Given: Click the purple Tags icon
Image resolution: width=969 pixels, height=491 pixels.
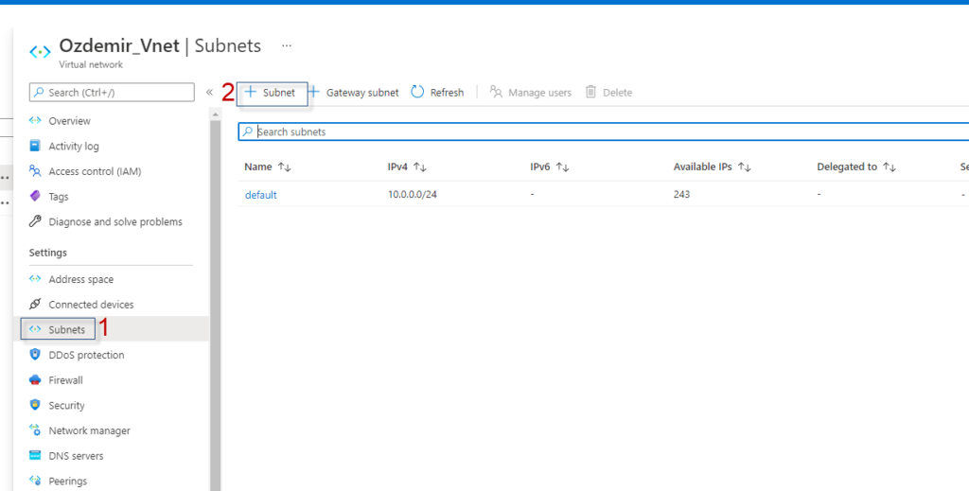Looking at the screenshot, I should (35, 197).
